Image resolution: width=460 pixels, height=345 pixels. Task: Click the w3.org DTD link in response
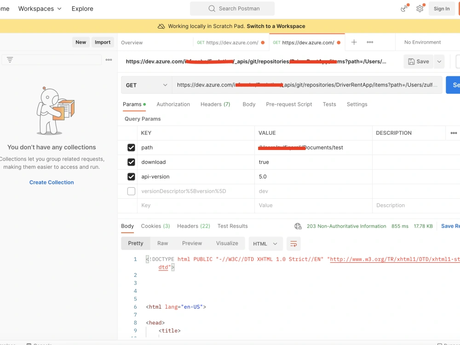click(395, 259)
